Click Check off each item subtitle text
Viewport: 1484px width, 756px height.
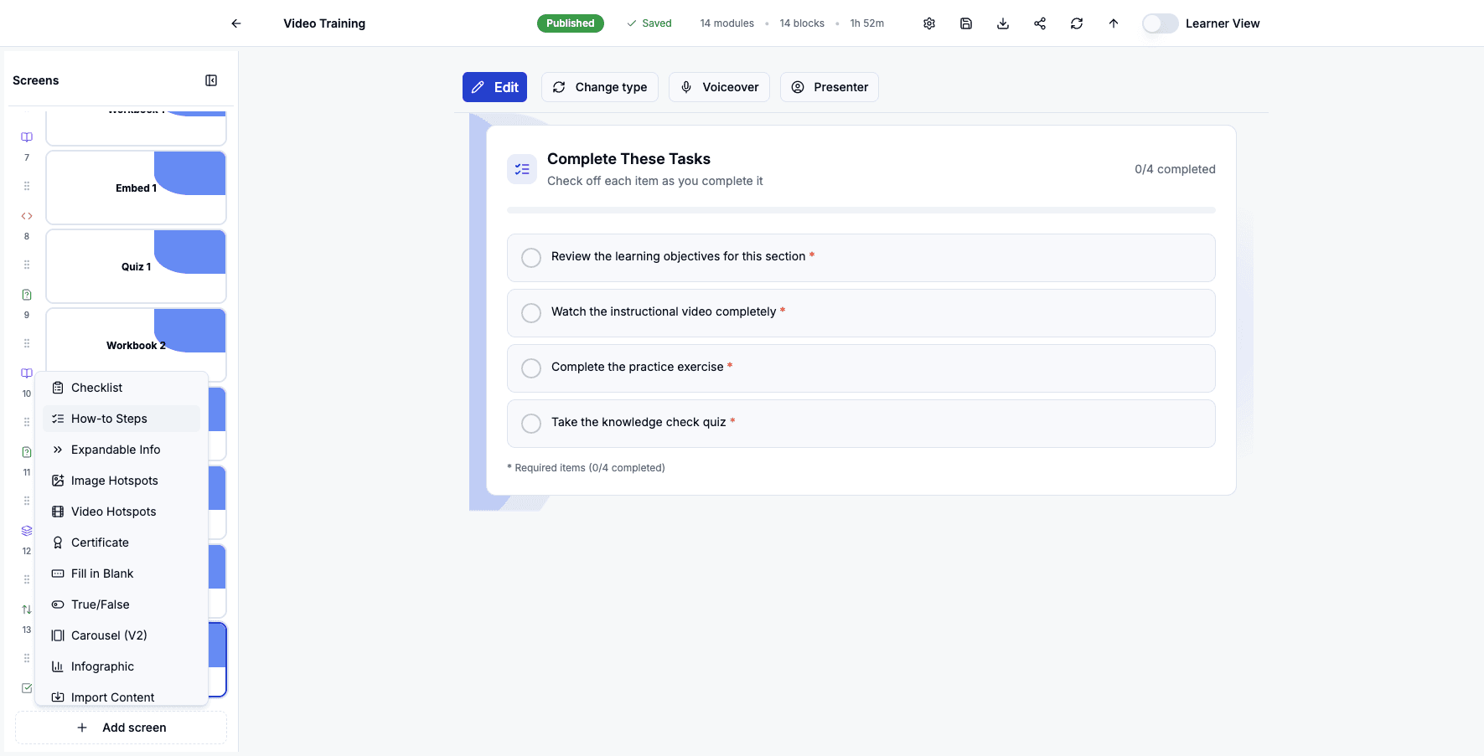[x=655, y=181]
